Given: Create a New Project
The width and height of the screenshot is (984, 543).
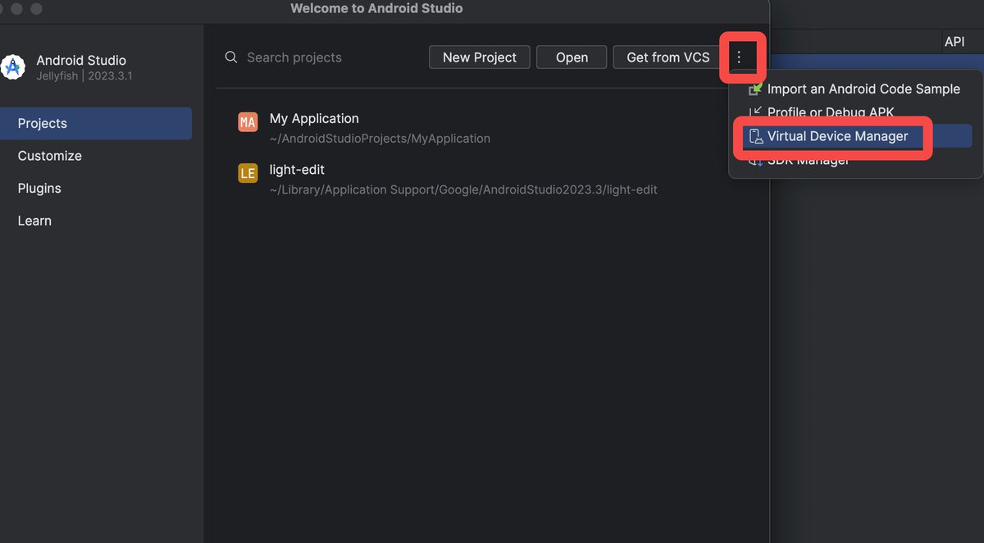Looking at the screenshot, I should tap(480, 57).
